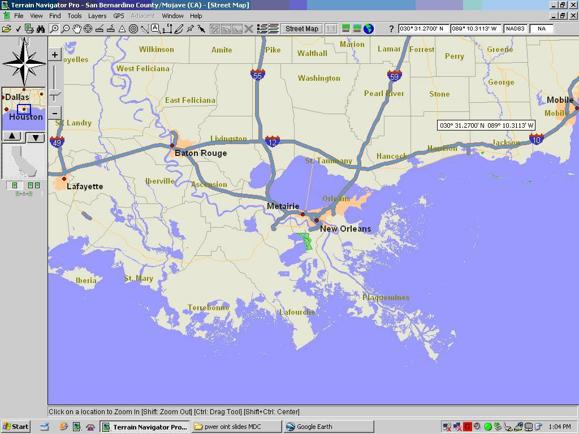Select the diagonal arrow route tool
Viewport: 579px width, 434px height.
point(144,29)
